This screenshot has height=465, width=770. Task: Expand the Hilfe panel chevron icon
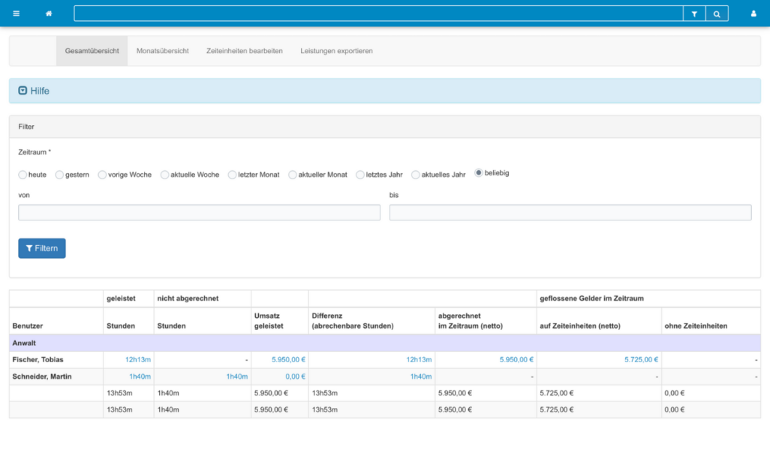coord(23,90)
